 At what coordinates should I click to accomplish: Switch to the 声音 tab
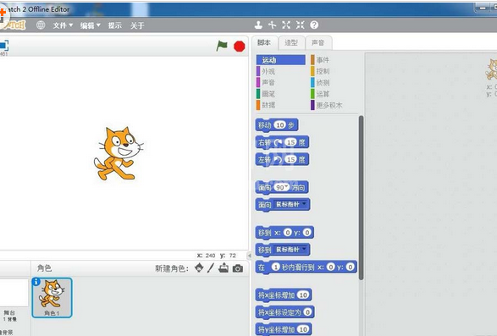[318, 43]
